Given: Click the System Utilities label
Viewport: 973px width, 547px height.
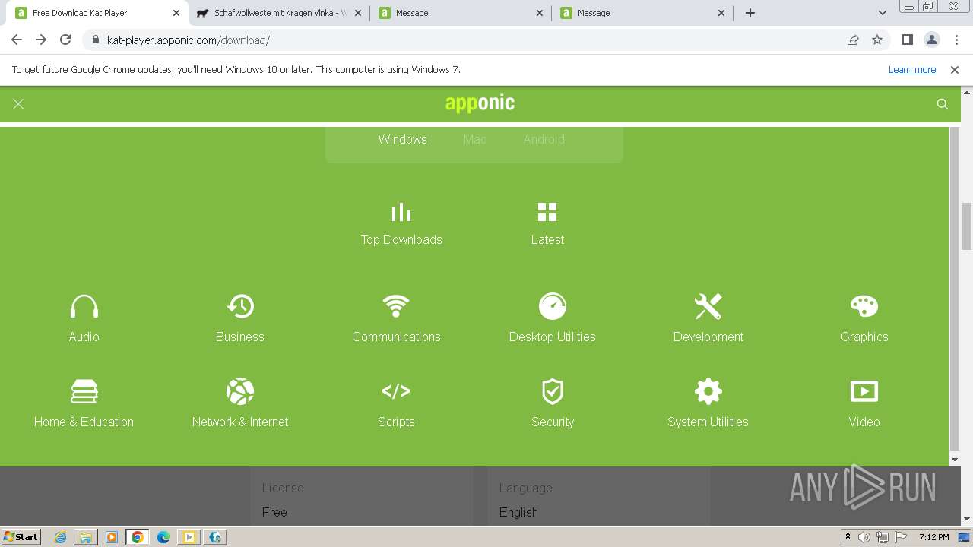Looking at the screenshot, I should pos(708,422).
